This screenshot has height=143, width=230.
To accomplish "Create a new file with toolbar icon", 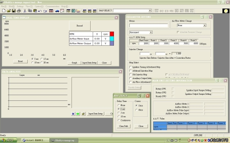I will [4, 11].
